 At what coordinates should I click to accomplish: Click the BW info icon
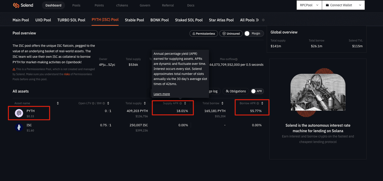tap(104, 103)
